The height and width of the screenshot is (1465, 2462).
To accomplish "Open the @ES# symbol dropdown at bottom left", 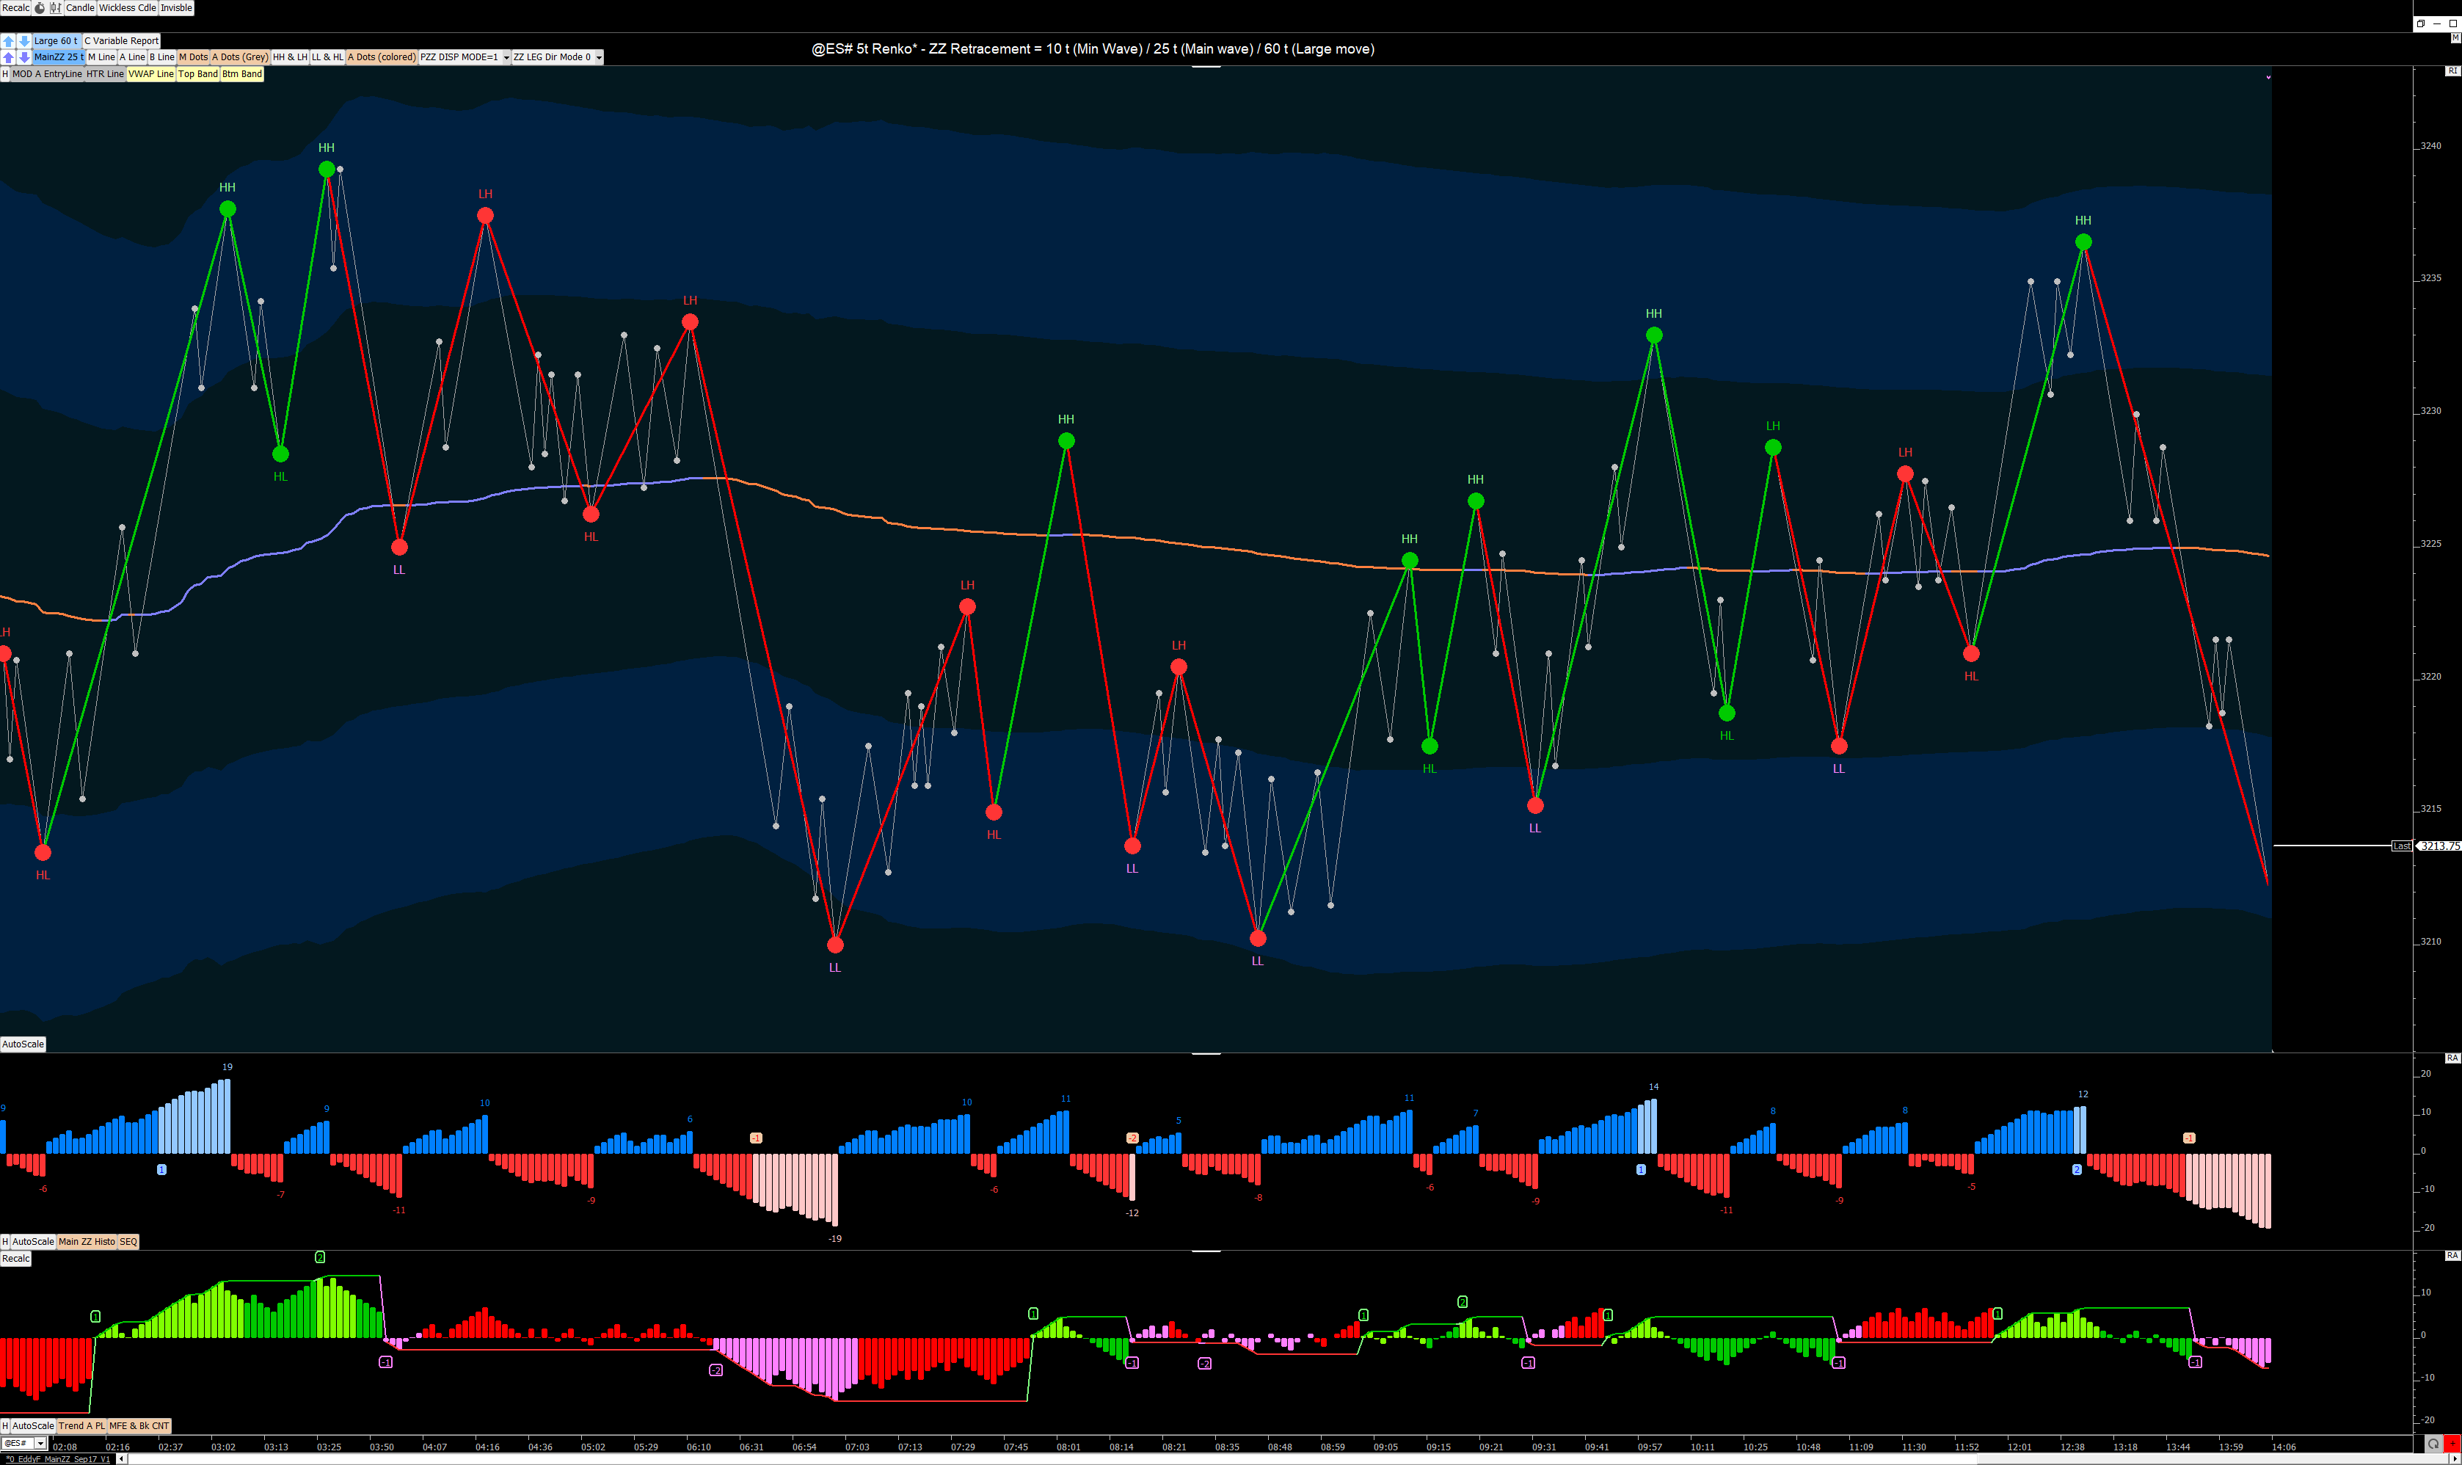I will [x=40, y=1443].
